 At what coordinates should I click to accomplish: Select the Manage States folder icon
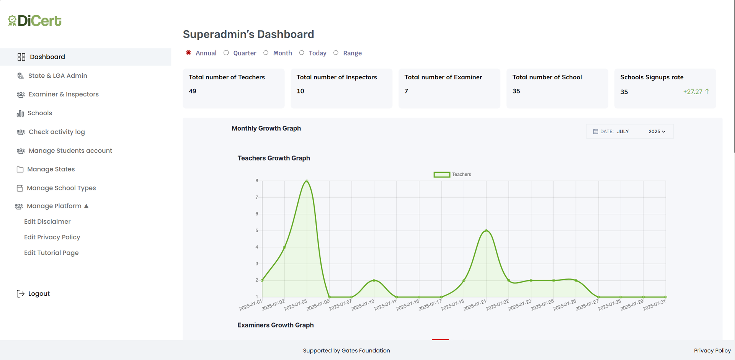click(x=20, y=169)
